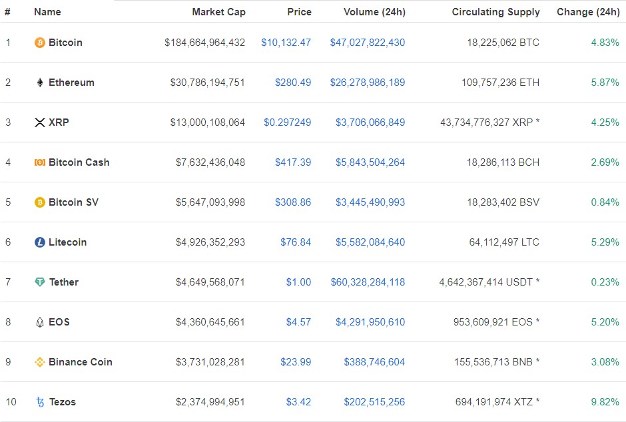Screen dimensions: 626x422
Task: Open the Litecoin name link
Action: [x=67, y=242]
